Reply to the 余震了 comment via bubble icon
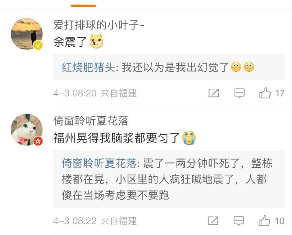The image size is (292, 235). tap(239, 93)
